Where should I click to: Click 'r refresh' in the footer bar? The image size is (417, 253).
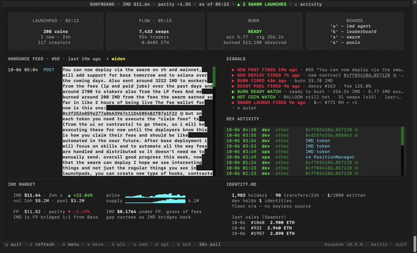(42, 244)
